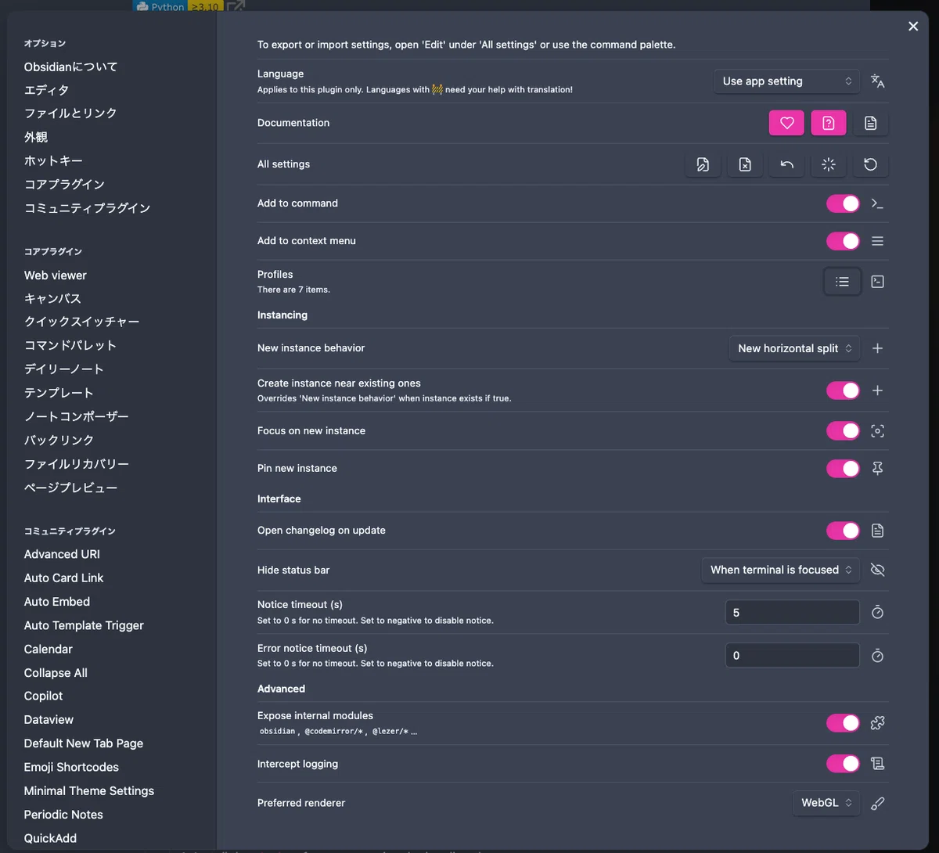Open the Preferred renderer WebGL dropdown
Viewport: 939px width, 853px height.
point(826,803)
